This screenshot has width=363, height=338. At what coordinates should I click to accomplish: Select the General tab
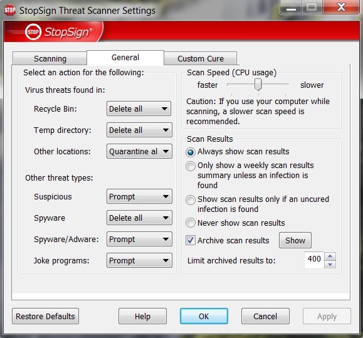(125, 58)
